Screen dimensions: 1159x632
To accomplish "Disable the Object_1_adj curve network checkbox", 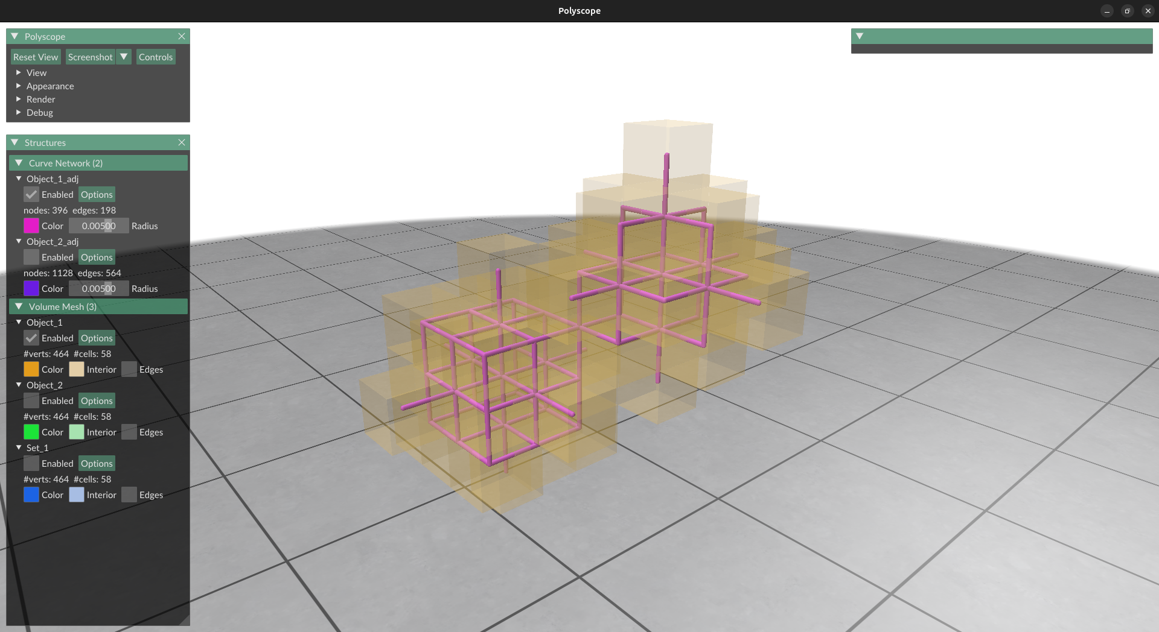I will 31,194.
